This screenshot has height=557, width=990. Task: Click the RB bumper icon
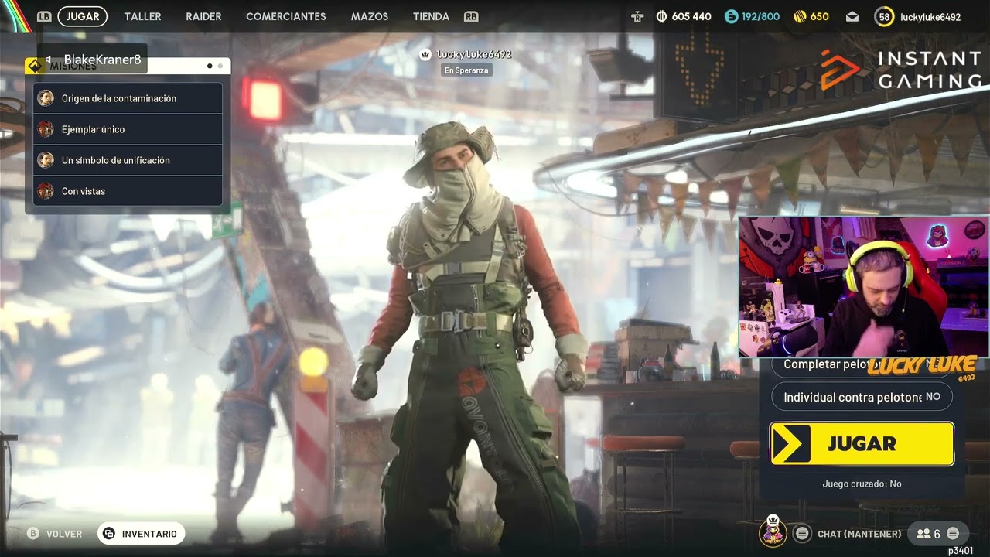tap(470, 16)
